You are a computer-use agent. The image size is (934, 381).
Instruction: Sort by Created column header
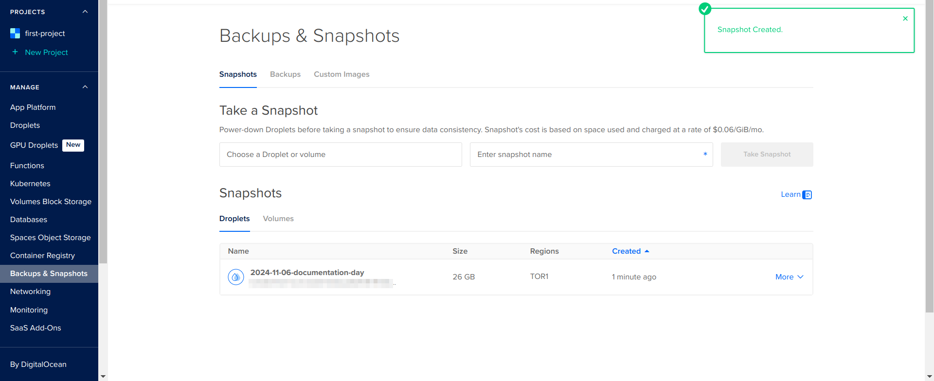click(x=630, y=251)
